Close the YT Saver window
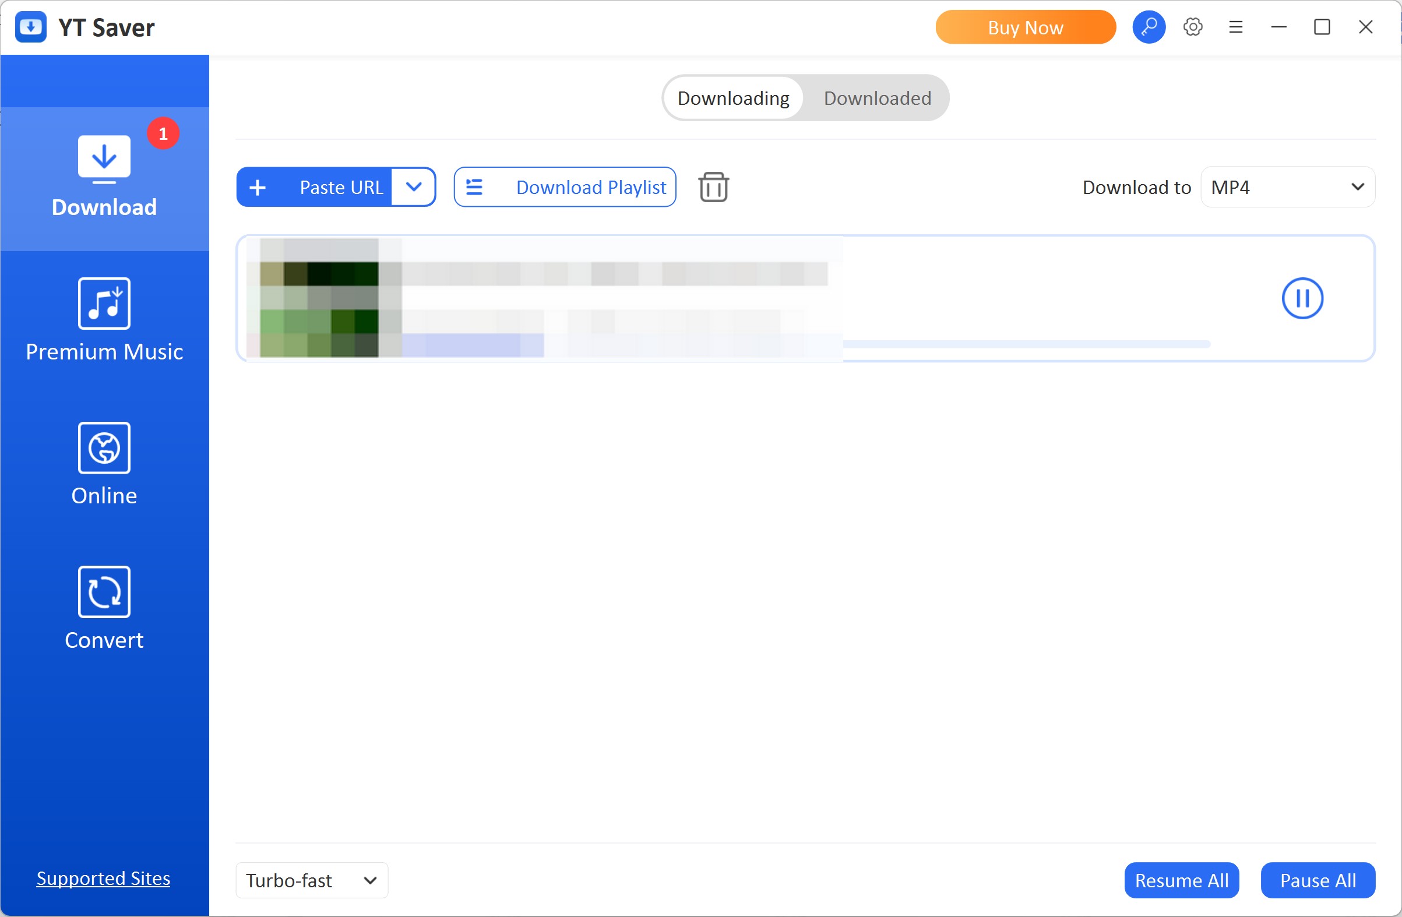This screenshot has height=917, width=1402. pos(1365,27)
